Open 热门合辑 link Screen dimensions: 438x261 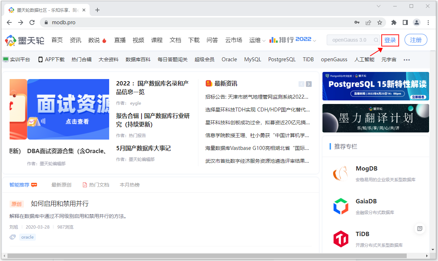coord(81,59)
